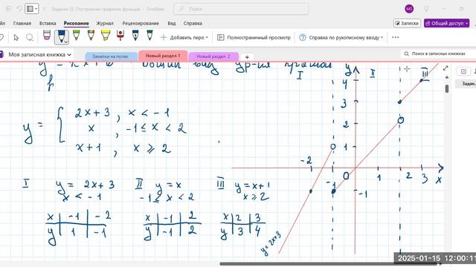
Task: Click the customize quick access toolbar icon
Action: [x=45, y=9]
